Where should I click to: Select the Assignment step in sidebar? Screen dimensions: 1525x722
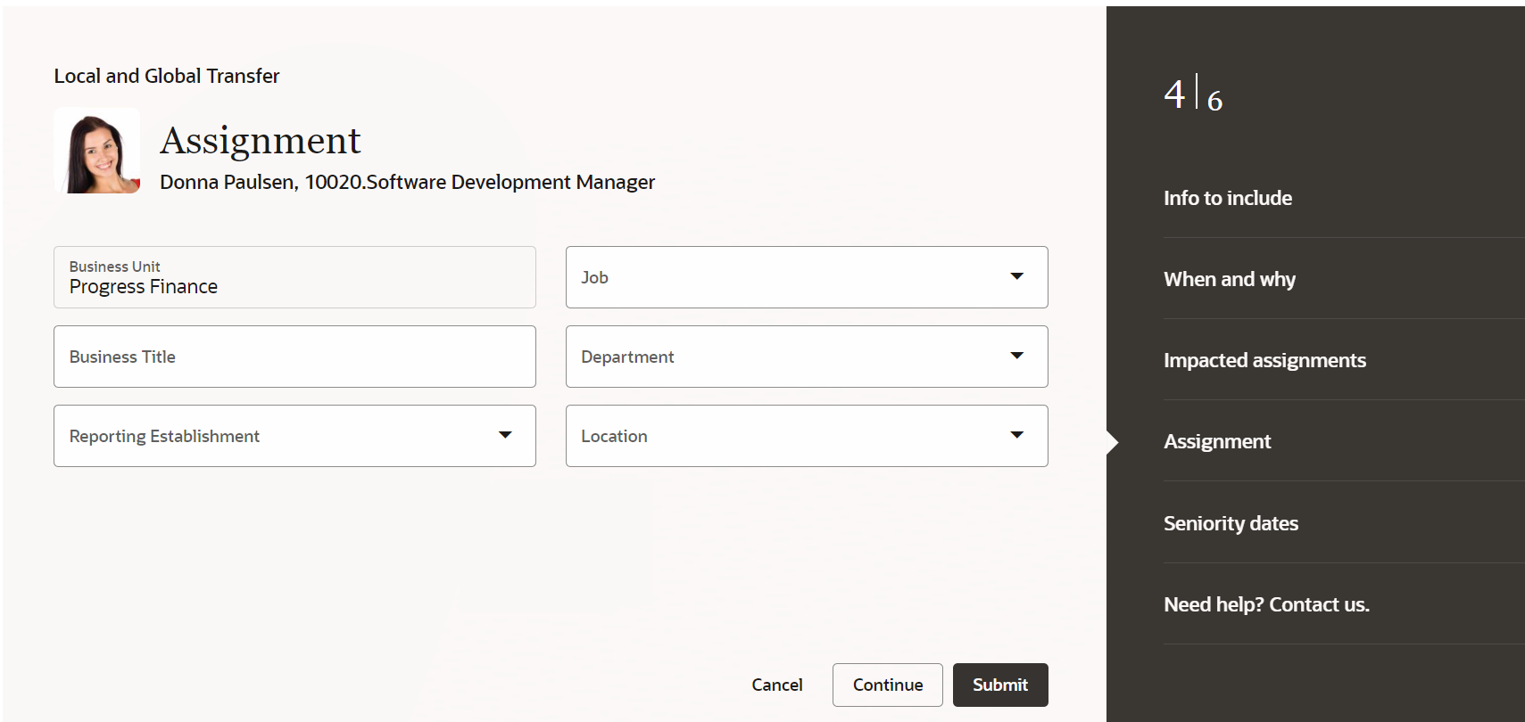coord(1217,441)
